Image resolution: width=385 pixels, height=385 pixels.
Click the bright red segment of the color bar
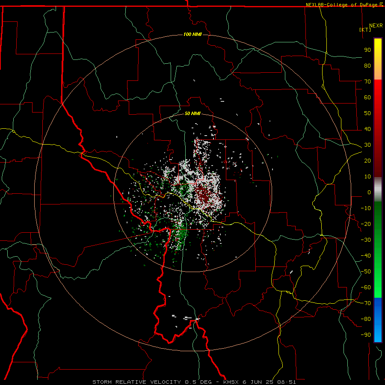click(x=378, y=127)
